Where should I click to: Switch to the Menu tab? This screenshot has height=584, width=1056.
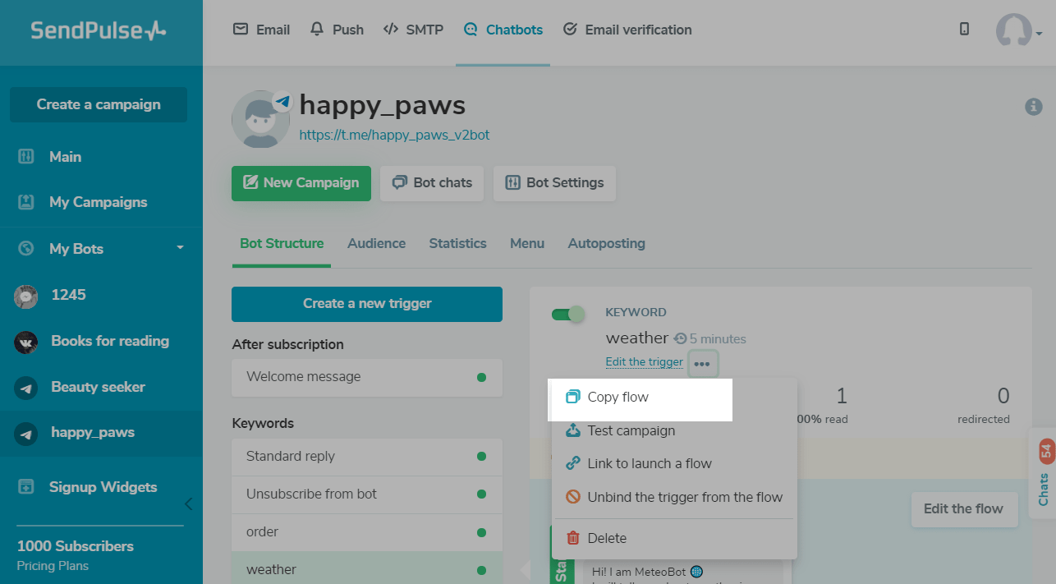pyautogui.click(x=527, y=243)
